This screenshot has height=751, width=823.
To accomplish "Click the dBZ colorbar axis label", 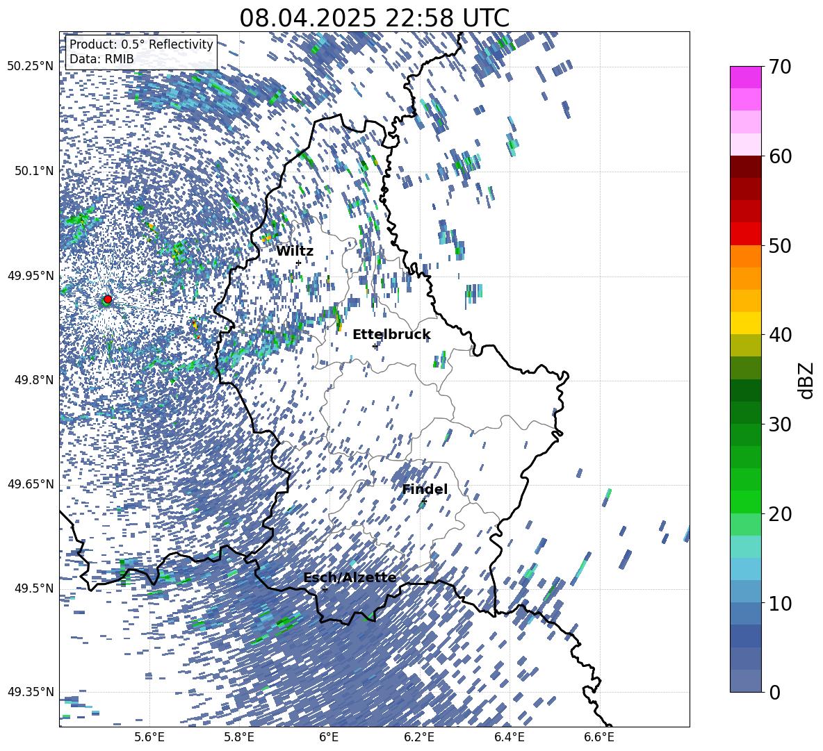I will [807, 380].
